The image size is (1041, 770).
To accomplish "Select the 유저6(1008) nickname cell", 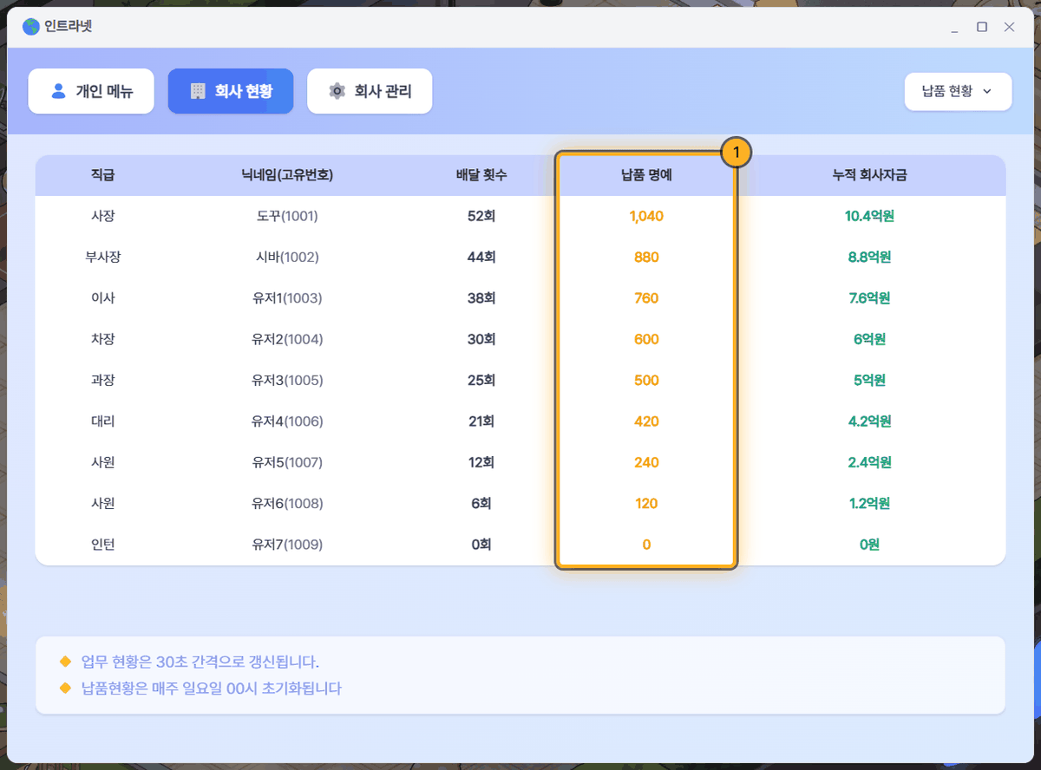I will (287, 503).
